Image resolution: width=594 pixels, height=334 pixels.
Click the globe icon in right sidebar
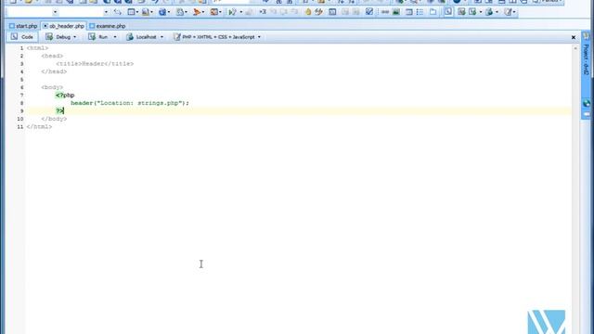(x=587, y=103)
